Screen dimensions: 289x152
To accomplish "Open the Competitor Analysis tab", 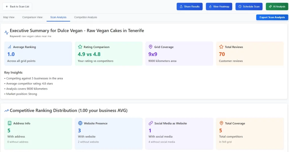I will [x=86, y=17].
